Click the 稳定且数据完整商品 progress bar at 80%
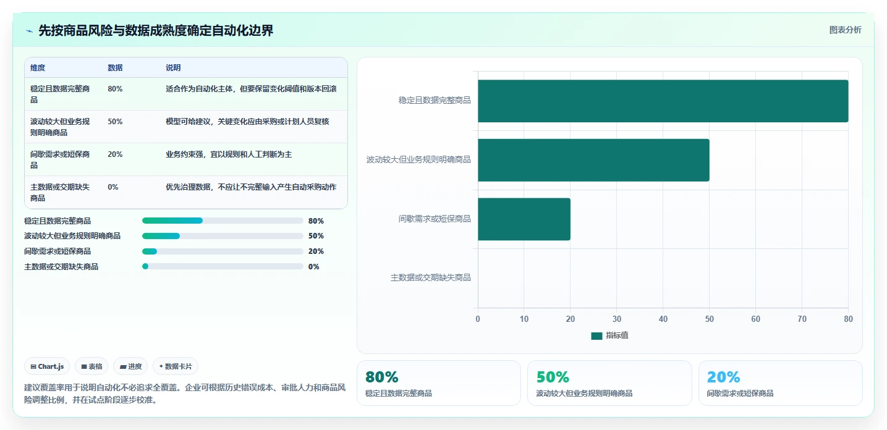The width and height of the screenshot is (887, 430). tap(223, 221)
